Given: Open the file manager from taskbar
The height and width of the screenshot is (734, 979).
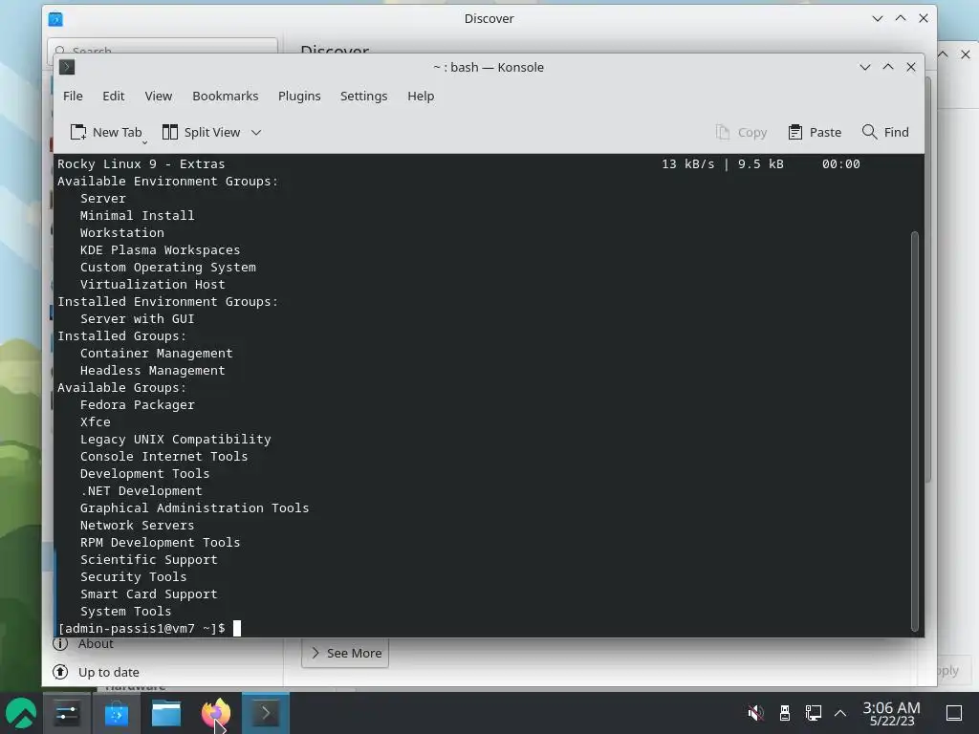Looking at the screenshot, I should (166, 713).
